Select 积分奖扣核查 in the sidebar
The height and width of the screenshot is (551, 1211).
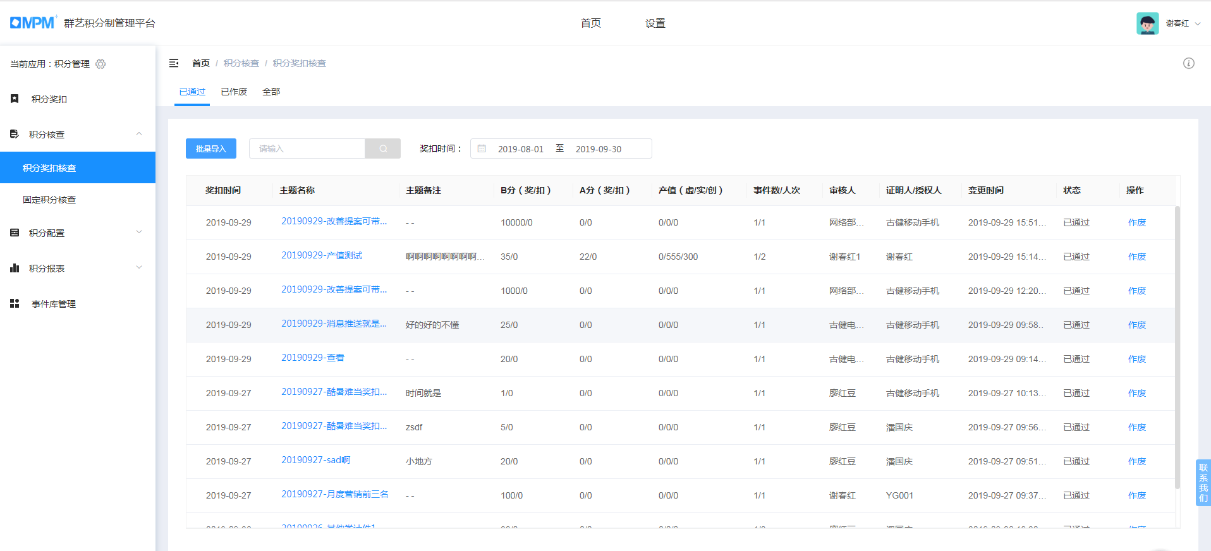click(x=78, y=167)
